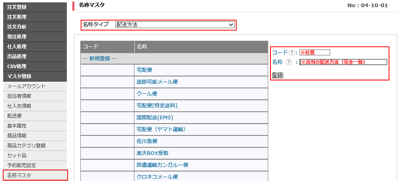Open 基本属性 in sidebar
Screen dimensions: 399x181
pos(35,126)
